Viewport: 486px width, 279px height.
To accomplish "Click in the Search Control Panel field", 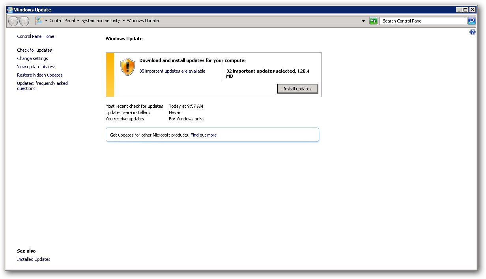I will tap(423, 21).
